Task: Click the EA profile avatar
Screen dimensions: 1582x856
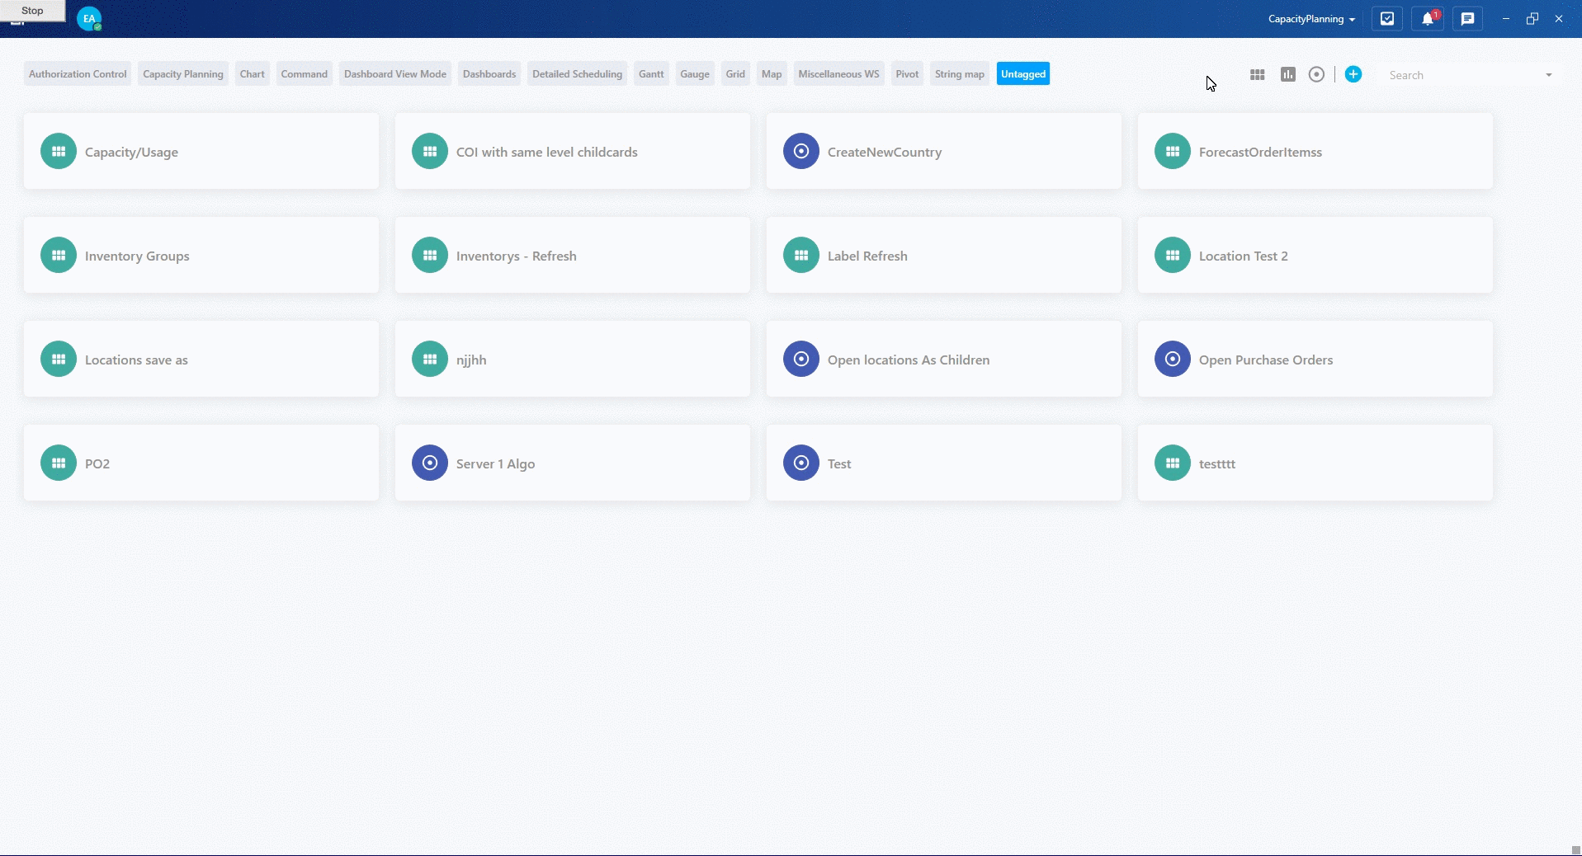Action: coord(88,18)
